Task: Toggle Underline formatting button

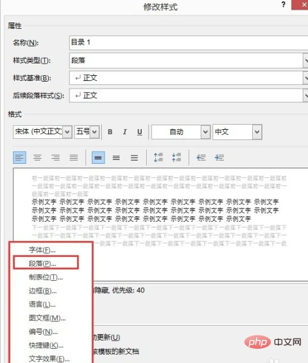Action: (140, 132)
